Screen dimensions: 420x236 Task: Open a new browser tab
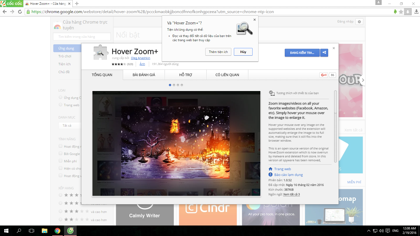click(77, 3)
